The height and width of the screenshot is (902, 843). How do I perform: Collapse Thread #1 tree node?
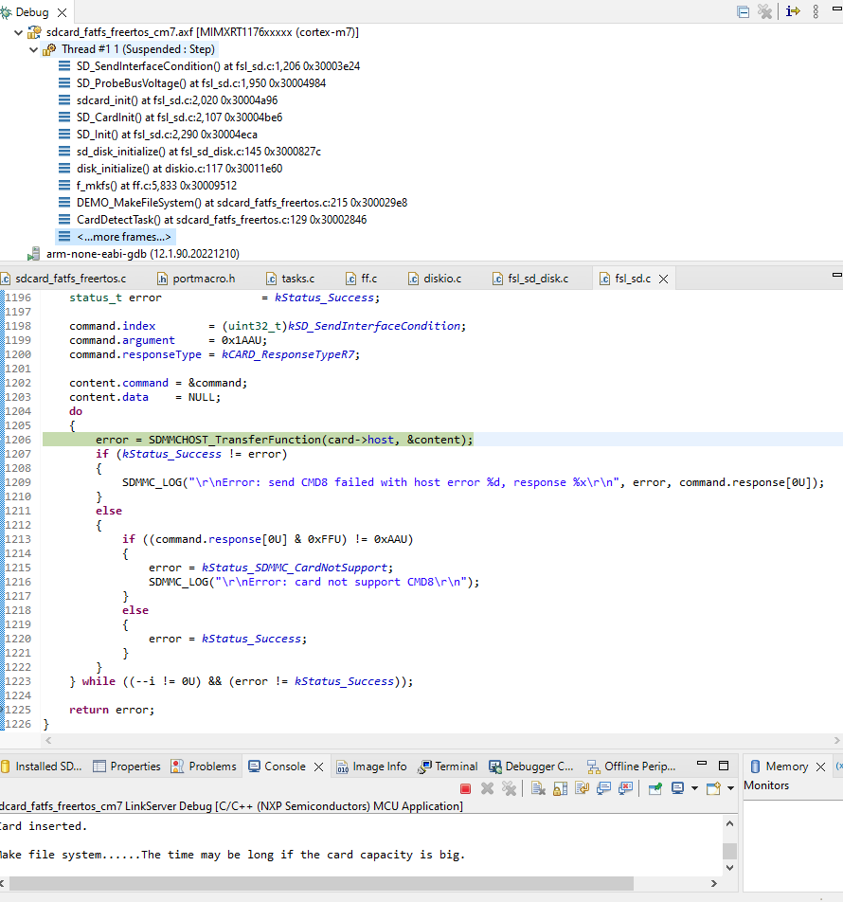(x=34, y=49)
